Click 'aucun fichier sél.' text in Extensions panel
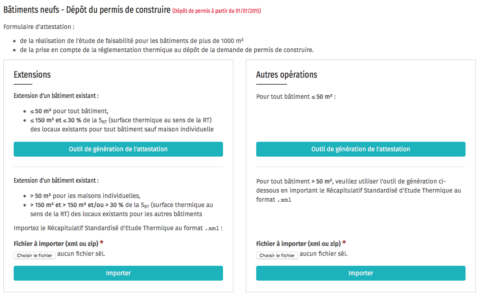Viewport: 490px width, 298px height. click(x=81, y=254)
